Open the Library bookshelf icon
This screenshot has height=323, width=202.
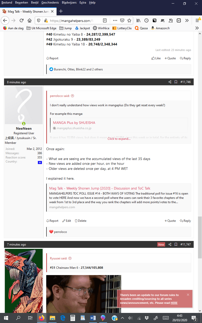(138, 20)
